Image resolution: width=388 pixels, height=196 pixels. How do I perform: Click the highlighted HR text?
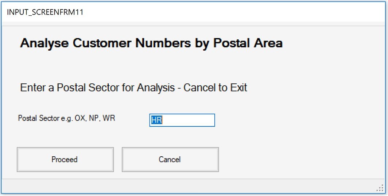click(156, 120)
